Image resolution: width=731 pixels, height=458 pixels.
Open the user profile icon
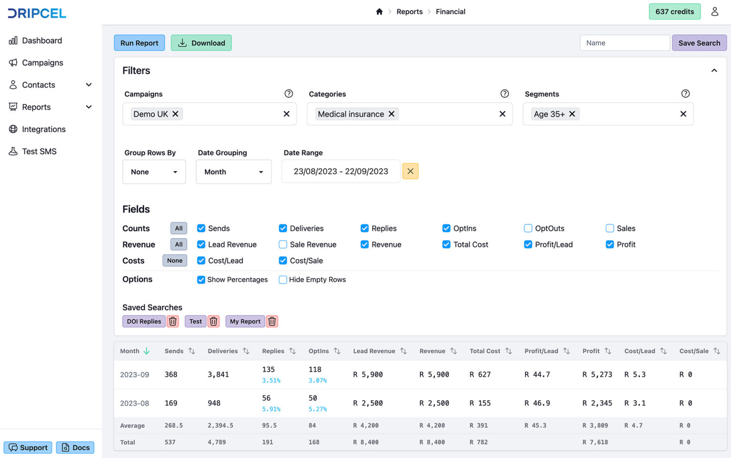click(x=714, y=11)
